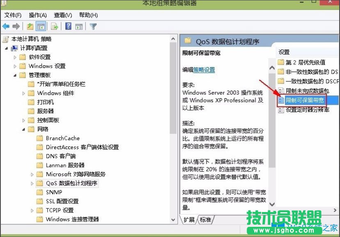Expand the 软件设置 tree node
This screenshot has width=340, height=237.
point(15,58)
